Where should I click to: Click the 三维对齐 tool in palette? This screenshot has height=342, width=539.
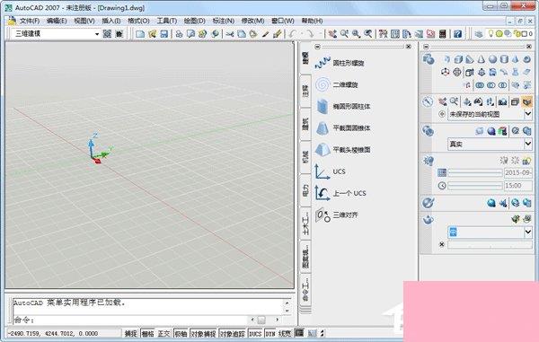pyautogui.click(x=337, y=215)
